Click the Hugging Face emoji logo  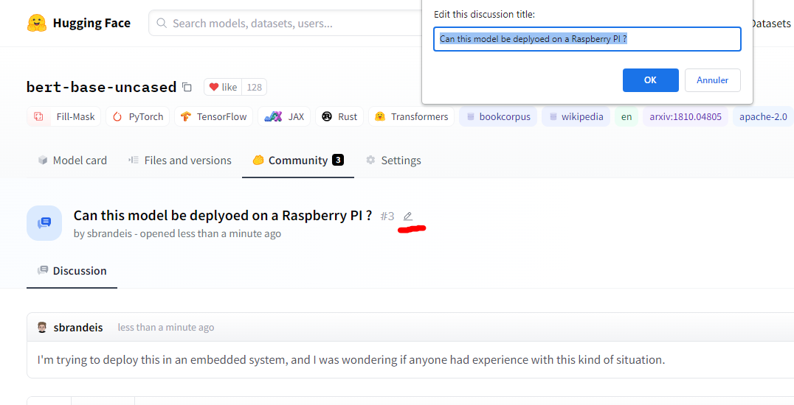tap(37, 24)
